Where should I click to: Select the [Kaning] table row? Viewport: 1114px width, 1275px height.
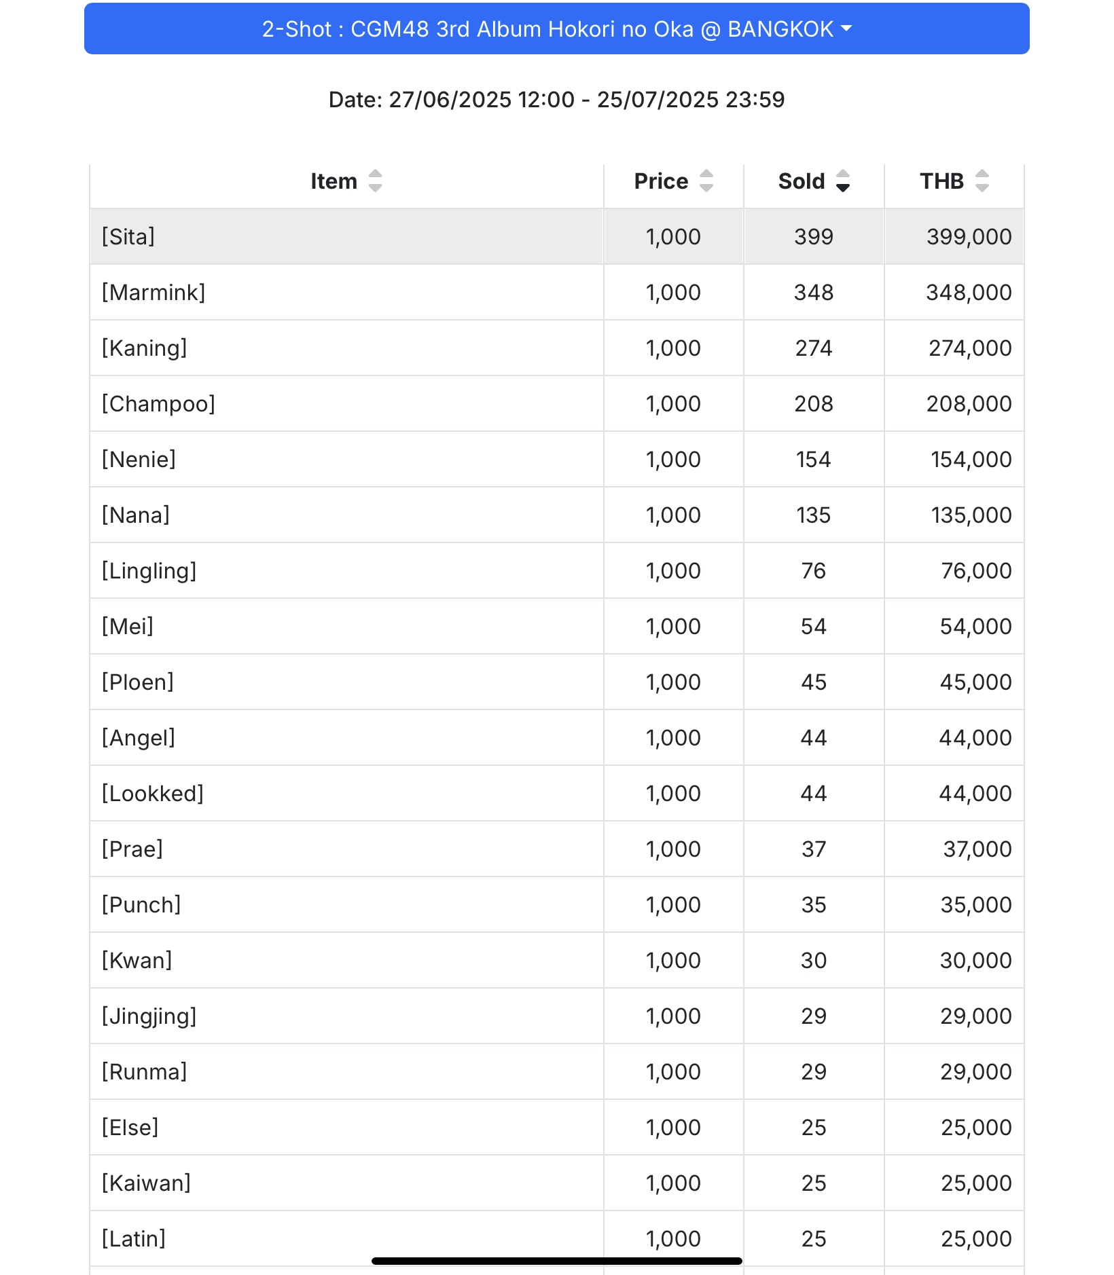556,348
